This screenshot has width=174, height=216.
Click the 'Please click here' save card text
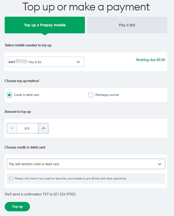[71, 179]
